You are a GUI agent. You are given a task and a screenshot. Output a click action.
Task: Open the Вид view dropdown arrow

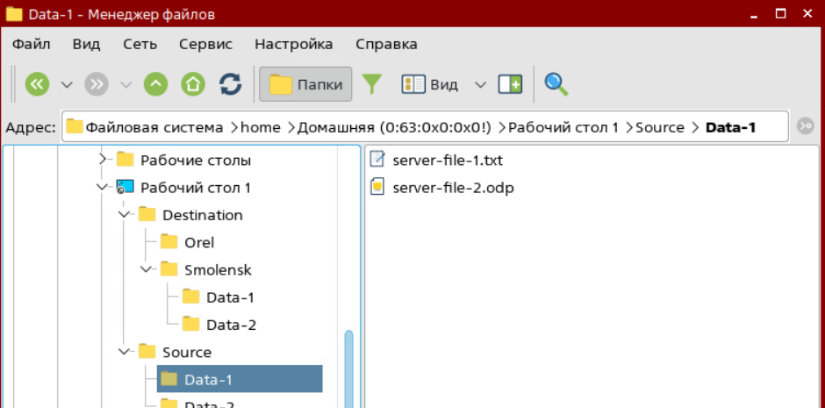point(480,84)
